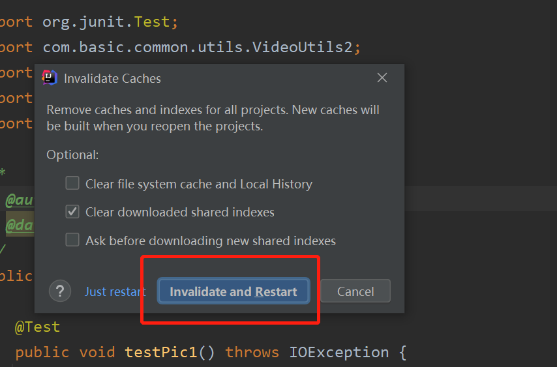Click the IntelliJ IDEA logo in dialog title
This screenshot has width=557, height=367.
point(50,78)
